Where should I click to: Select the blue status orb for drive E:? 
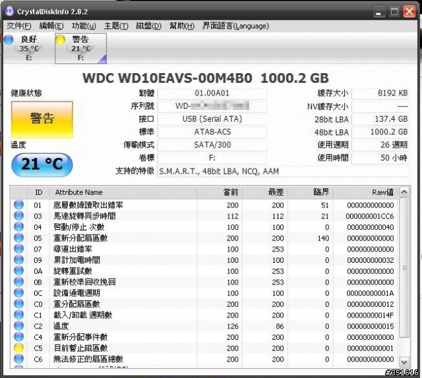click(9, 40)
